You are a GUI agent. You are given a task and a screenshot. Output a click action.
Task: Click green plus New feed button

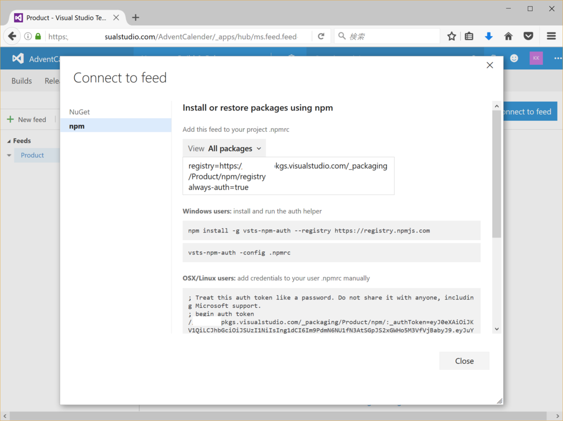tap(26, 119)
